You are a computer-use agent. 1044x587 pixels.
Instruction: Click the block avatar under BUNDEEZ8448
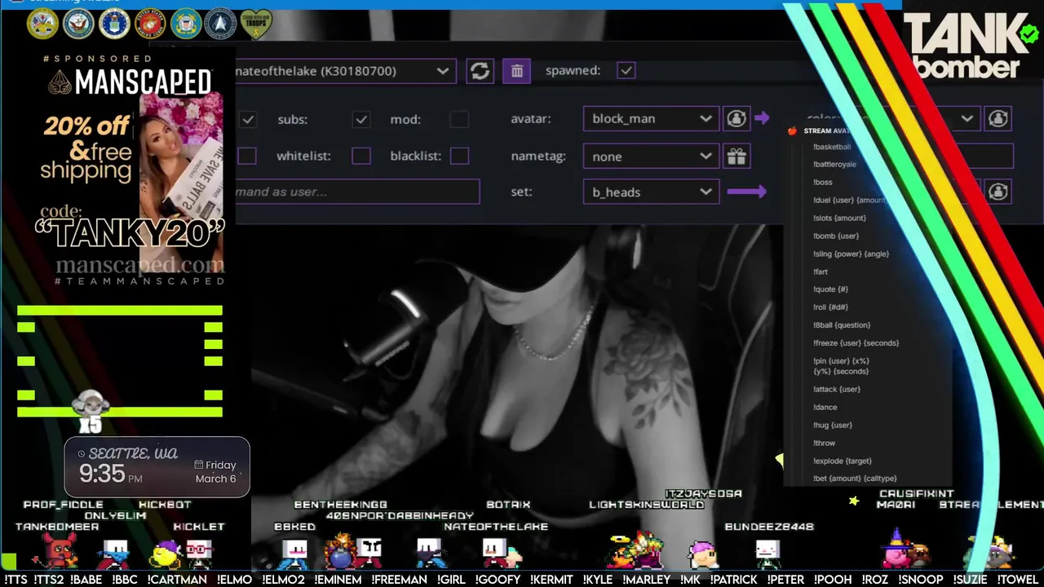click(x=768, y=553)
